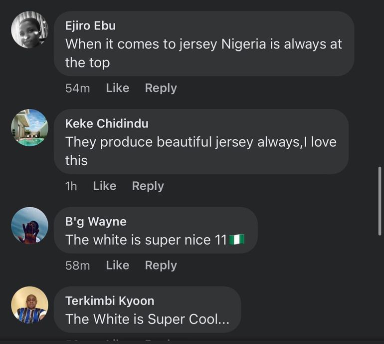Reply to B'g Wayne's comment
The image size is (384, 344).
coord(161,265)
